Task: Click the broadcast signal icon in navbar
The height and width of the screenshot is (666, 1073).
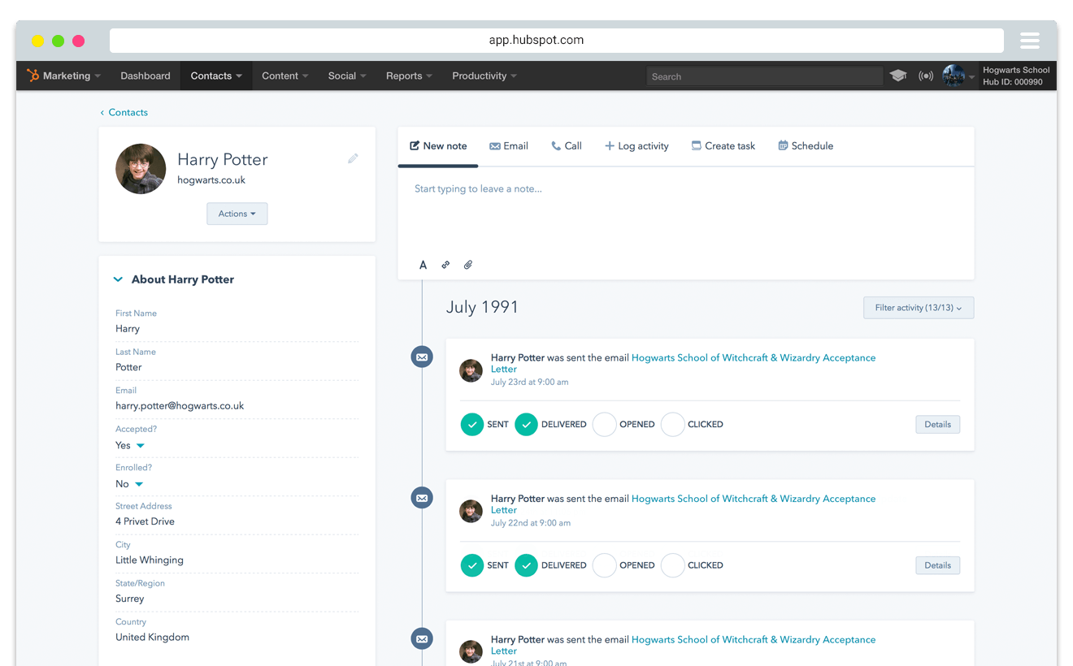Action: [926, 76]
